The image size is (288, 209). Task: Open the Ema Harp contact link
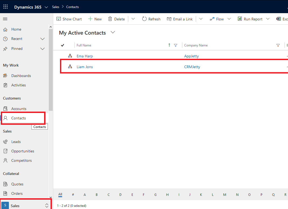tap(85, 56)
